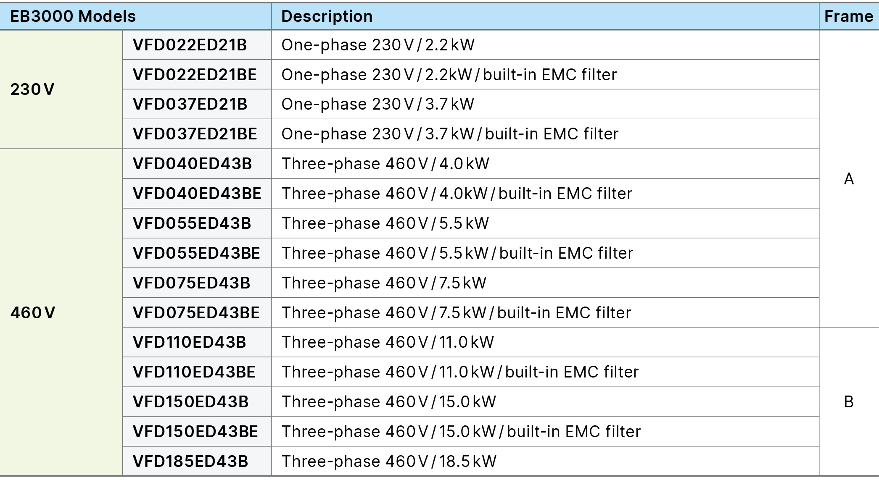
Task: Click the EB3000 Models column header
Action: click(x=135, y=16)
